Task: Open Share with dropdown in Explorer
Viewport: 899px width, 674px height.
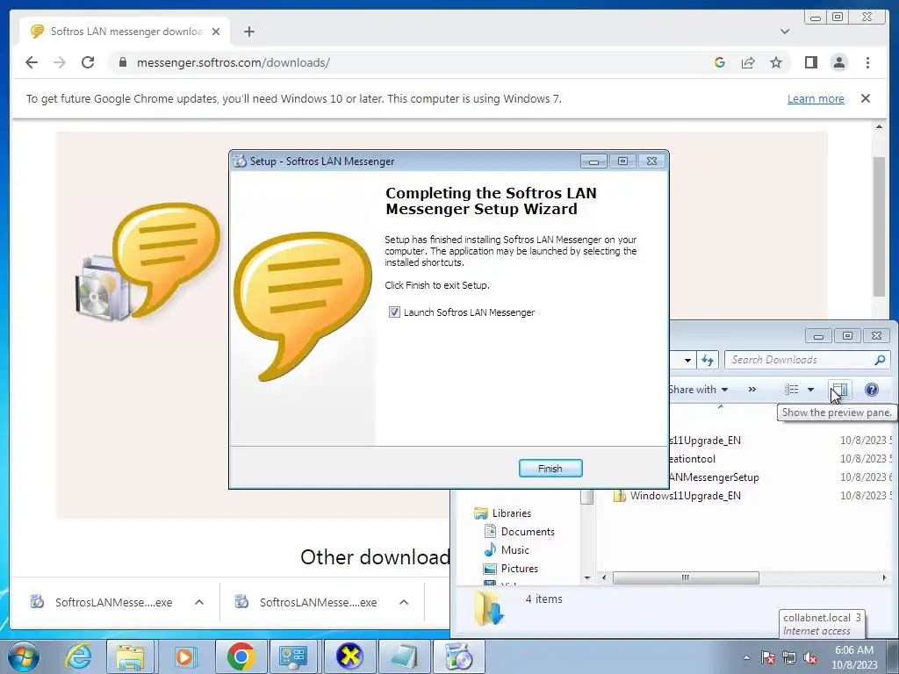Action: point(698,390)
